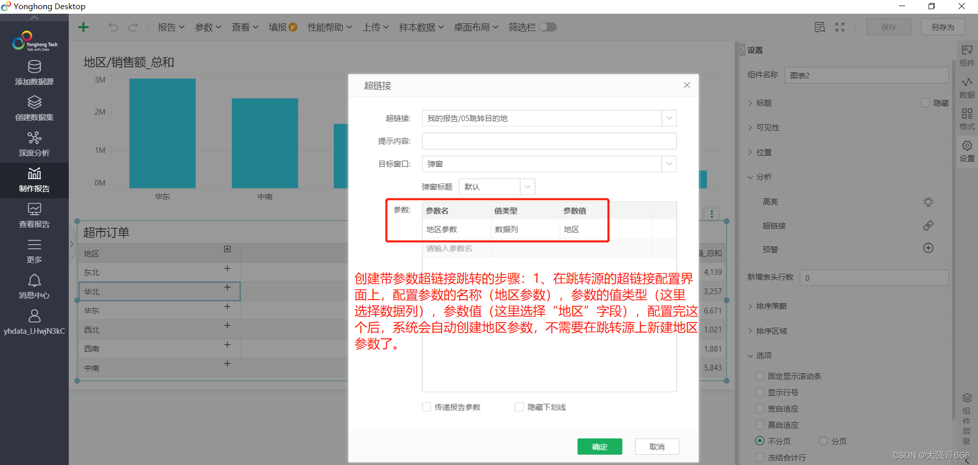Select 分页 radio button

[823, 441]
